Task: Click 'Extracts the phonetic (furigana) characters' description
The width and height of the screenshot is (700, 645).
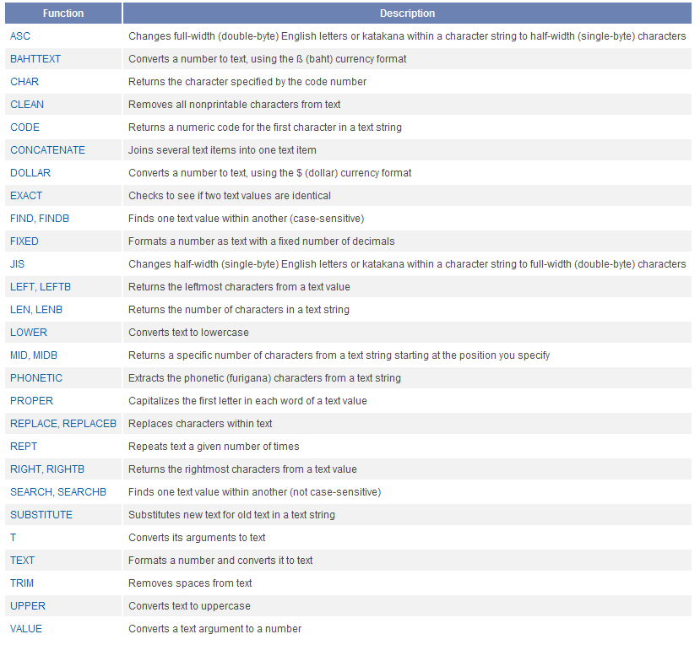Action: [265, 377]
